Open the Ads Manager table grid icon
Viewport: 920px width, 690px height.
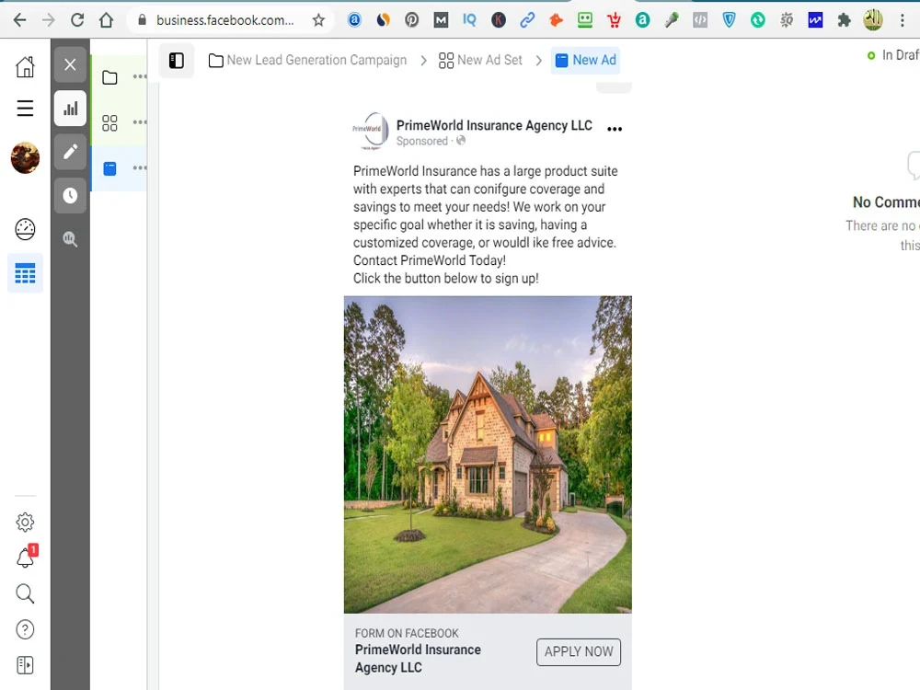tap(25, 273)
